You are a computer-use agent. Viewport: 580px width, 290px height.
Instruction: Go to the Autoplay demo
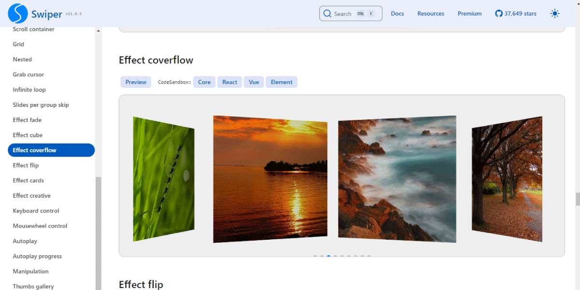point(25,241)
